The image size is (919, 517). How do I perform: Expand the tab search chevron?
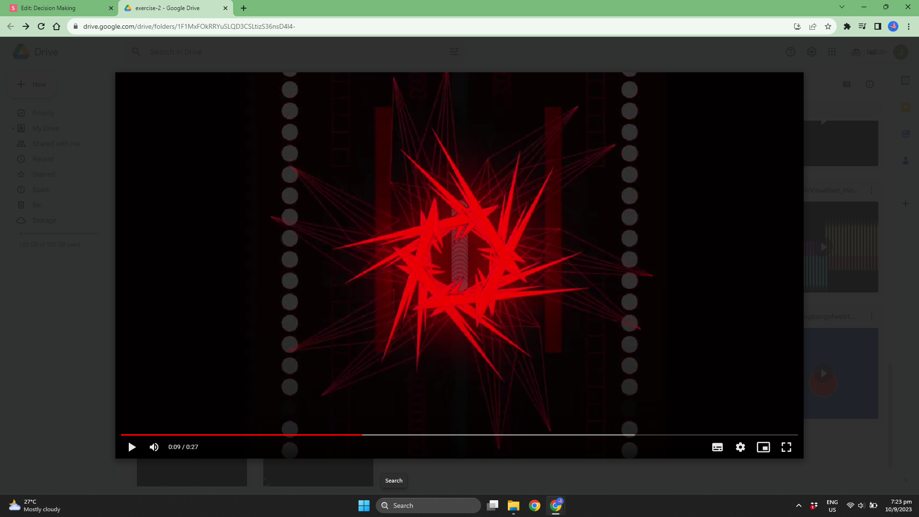(x=841, y=7)
